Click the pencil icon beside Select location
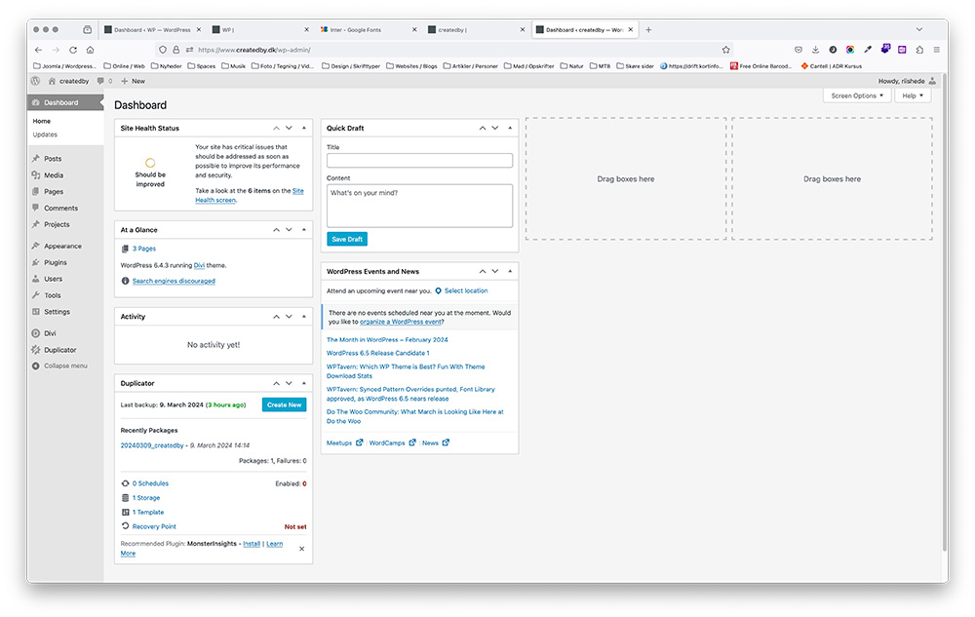Screen dimensions: 975x617 [x=438, y=290]
